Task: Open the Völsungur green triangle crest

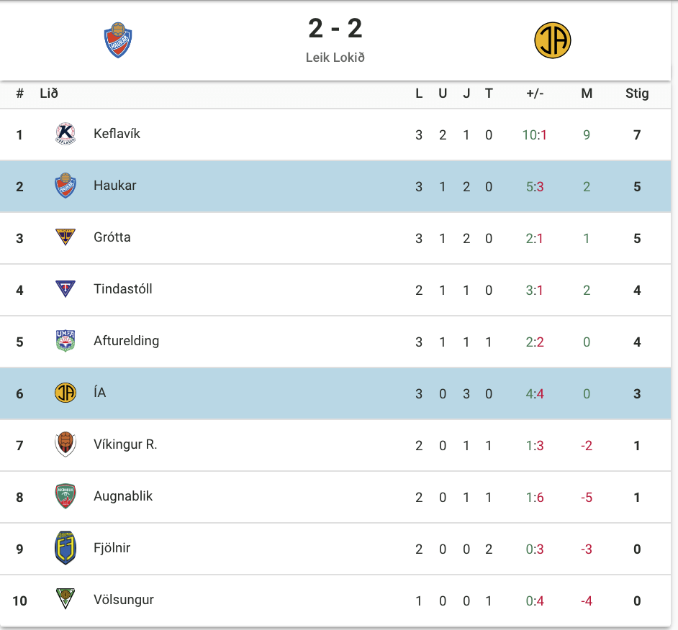Action: [x=65, y=599]
